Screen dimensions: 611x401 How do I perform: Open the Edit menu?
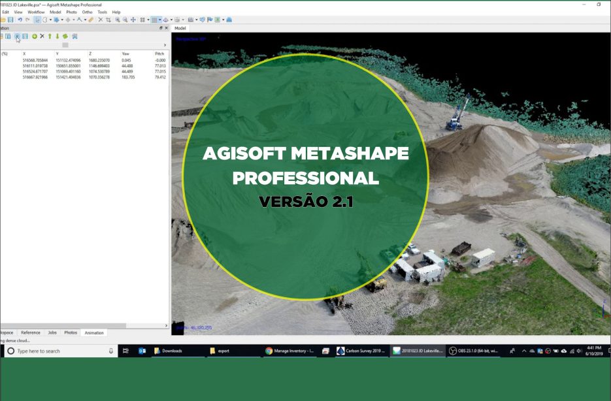(x=5, y=12)
